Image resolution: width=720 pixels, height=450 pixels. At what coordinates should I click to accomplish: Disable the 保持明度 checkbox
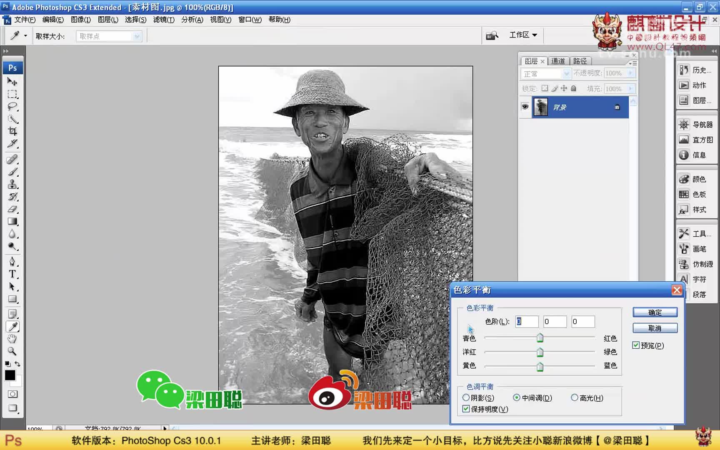pos(465,409)
